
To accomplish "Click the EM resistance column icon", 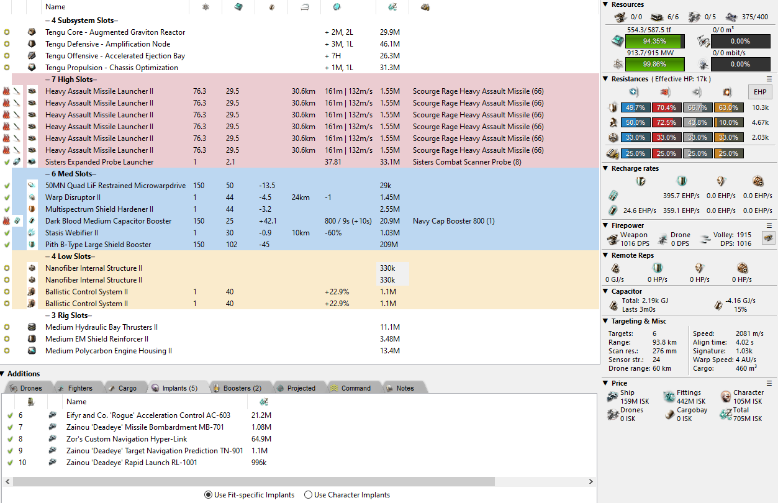I will tap(633, 93).
